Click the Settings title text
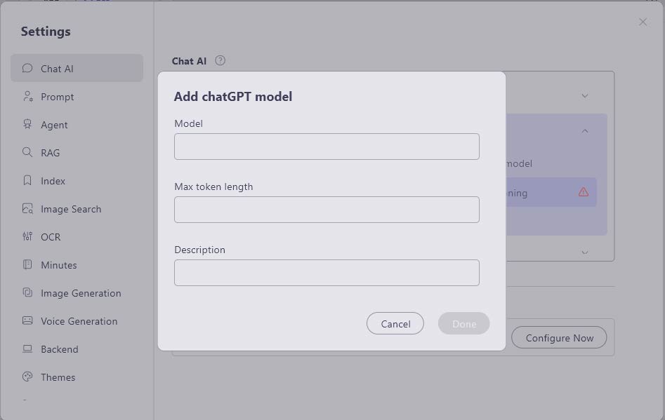Screen dimensions: 665x420 pyautogui.click(x=46, y=32)
